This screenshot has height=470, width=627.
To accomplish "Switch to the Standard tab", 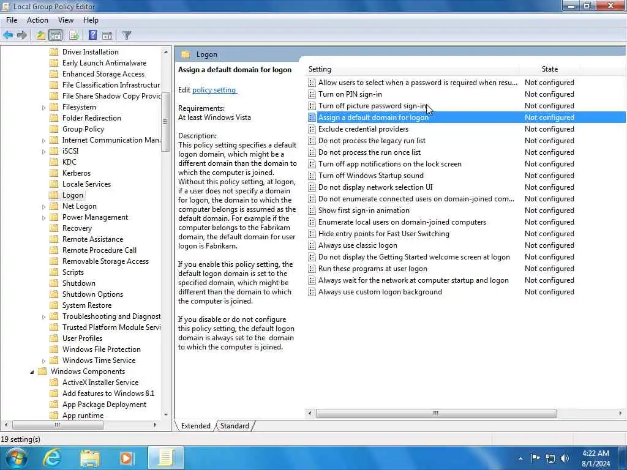I will [235, 426].
